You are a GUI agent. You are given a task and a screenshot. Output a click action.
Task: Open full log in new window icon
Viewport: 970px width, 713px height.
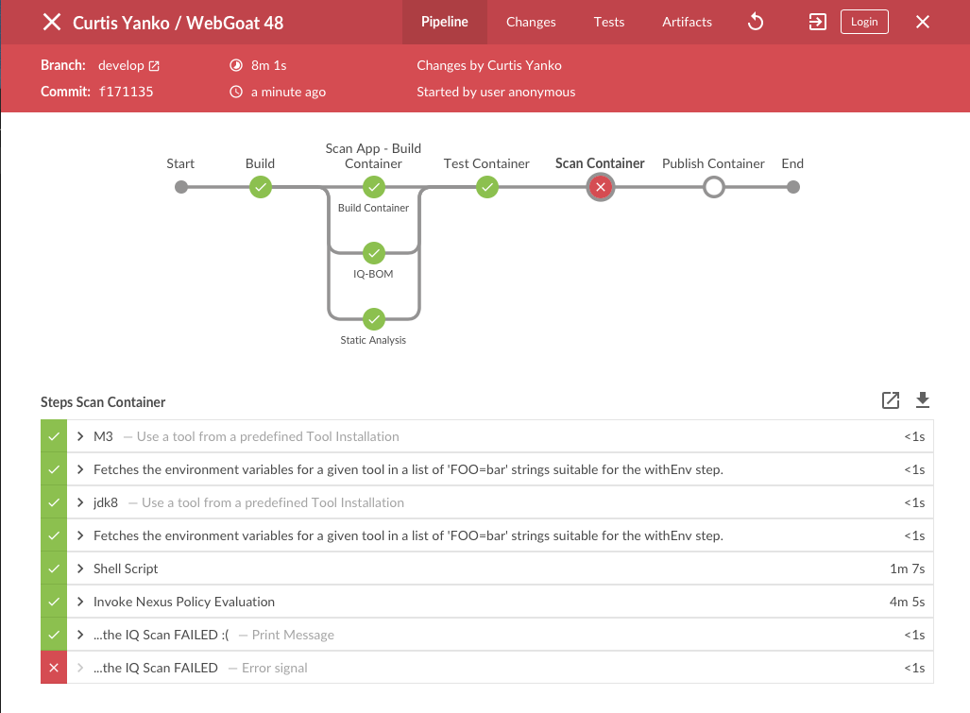tap(891, 400)
